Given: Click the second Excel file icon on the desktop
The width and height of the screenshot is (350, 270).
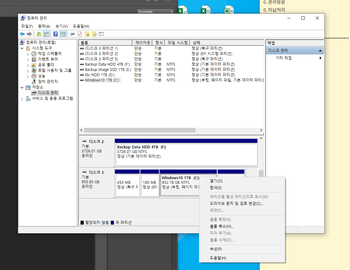Looking at the screenshot, I should (x=206, y=10).
